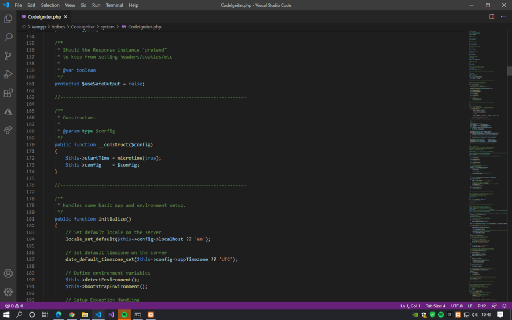Click the htdocs breadcrumb folder
This screenshot has width=512, height=320.
[x=59, y=27]
